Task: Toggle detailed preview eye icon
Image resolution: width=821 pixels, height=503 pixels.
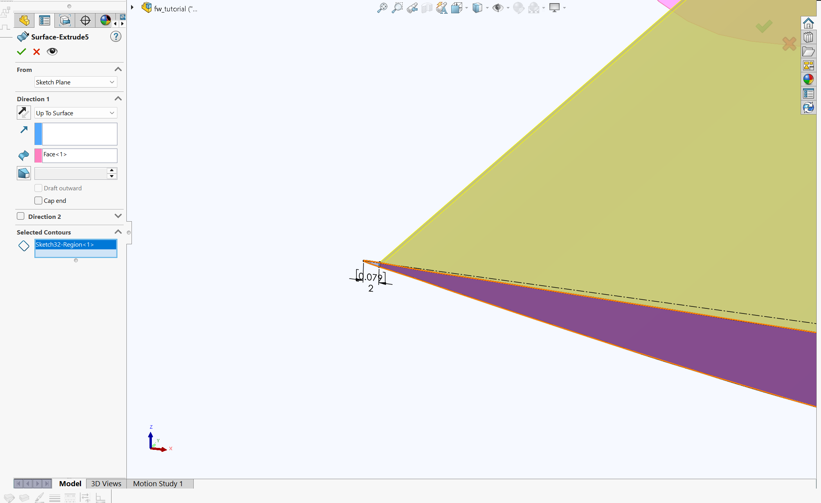Action: (52, 52)
